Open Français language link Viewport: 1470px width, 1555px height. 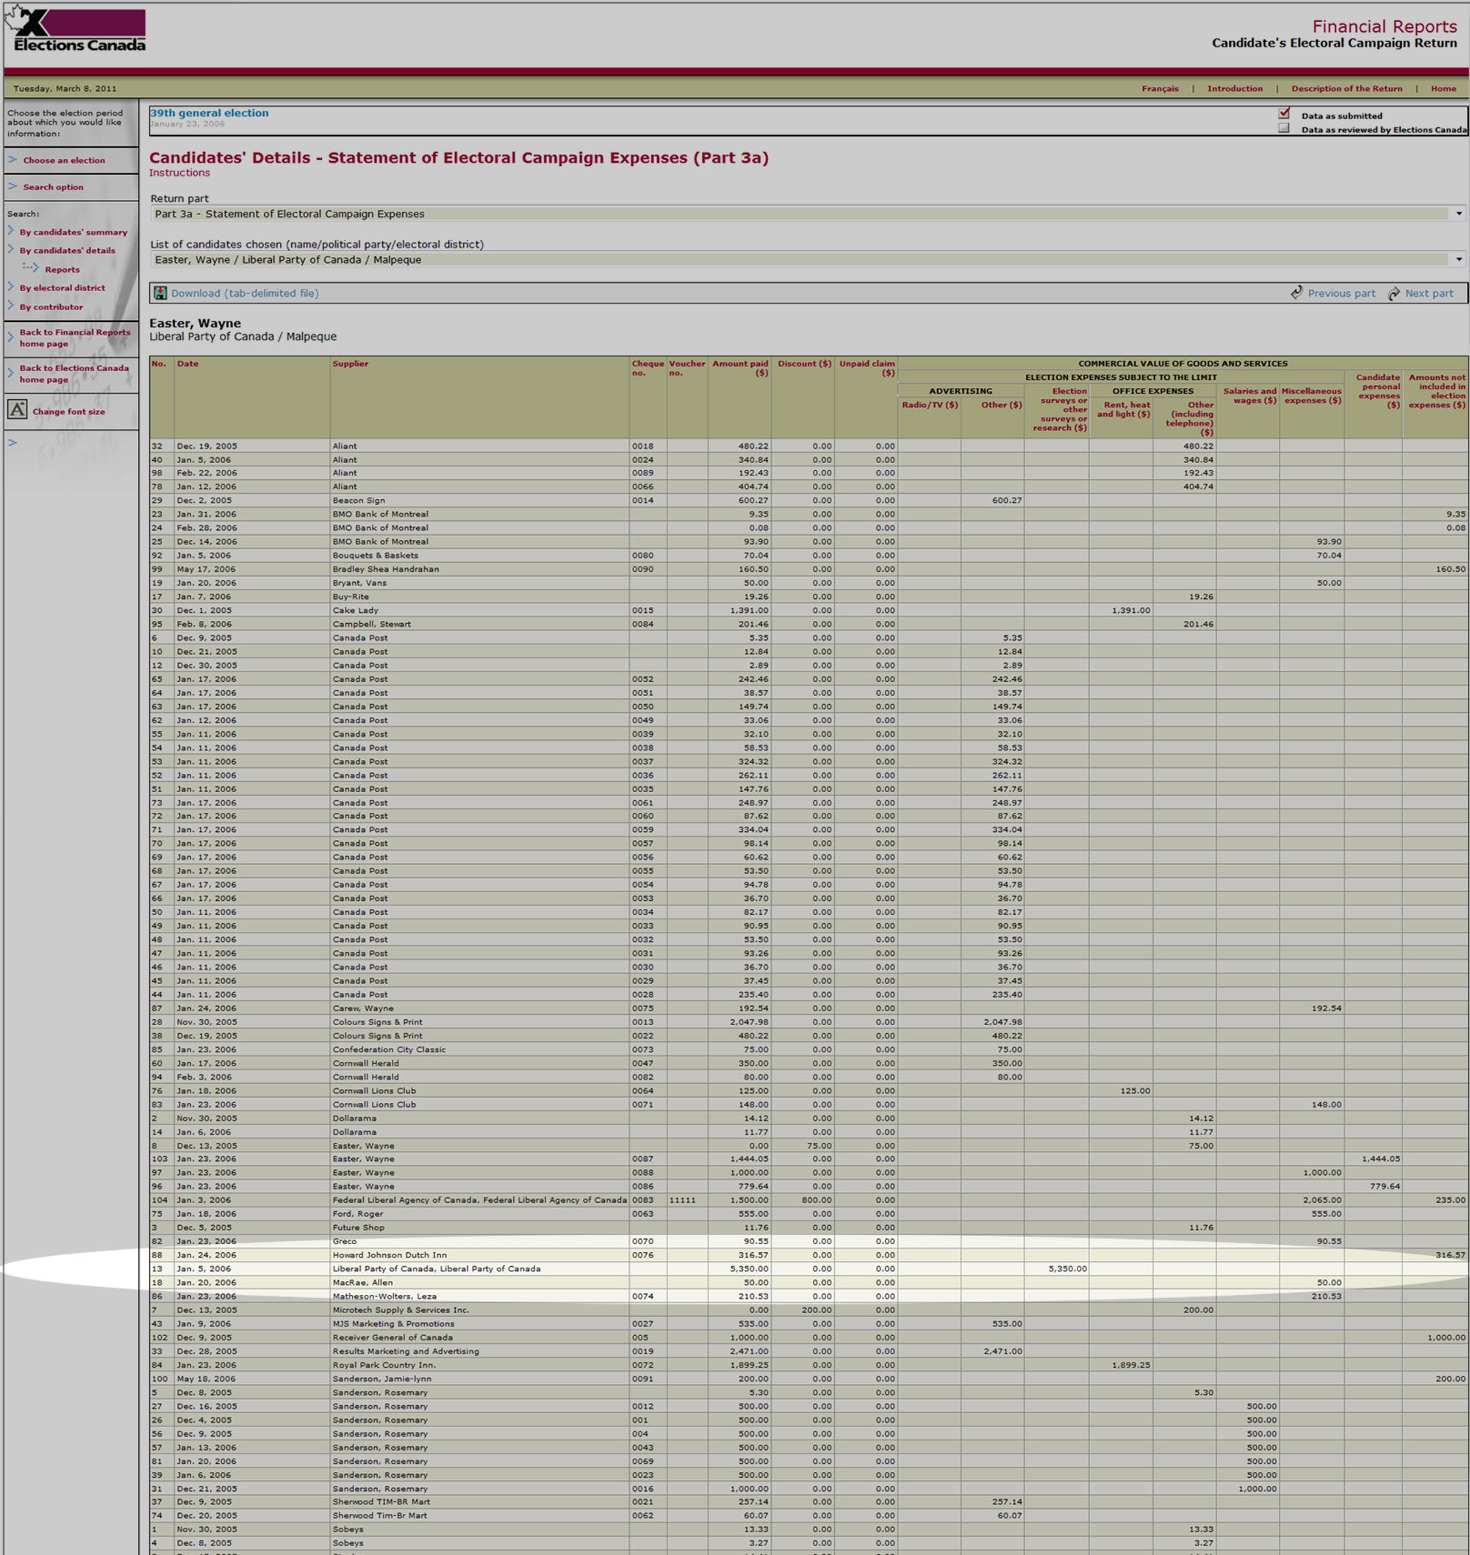1160,88
